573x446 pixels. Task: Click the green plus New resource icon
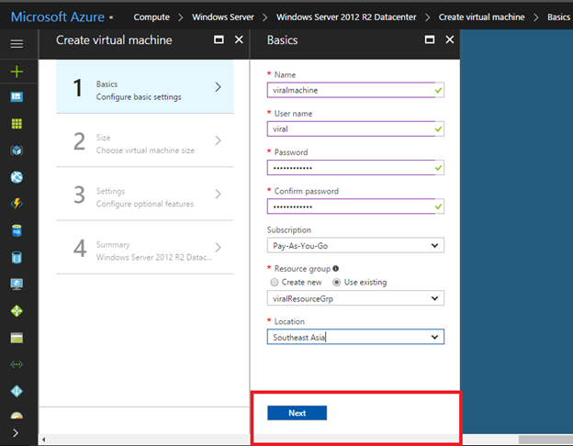click(x=17, y=71)
